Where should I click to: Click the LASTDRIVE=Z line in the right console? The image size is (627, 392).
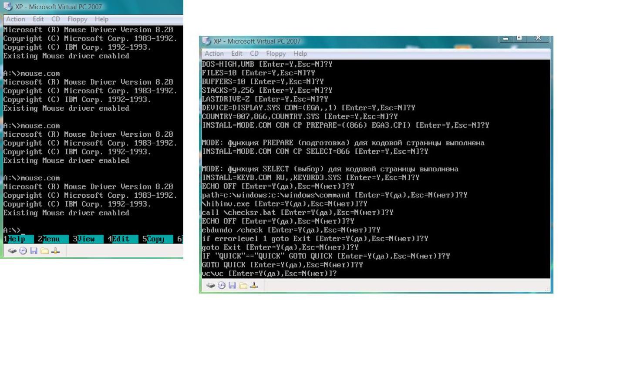265,99
